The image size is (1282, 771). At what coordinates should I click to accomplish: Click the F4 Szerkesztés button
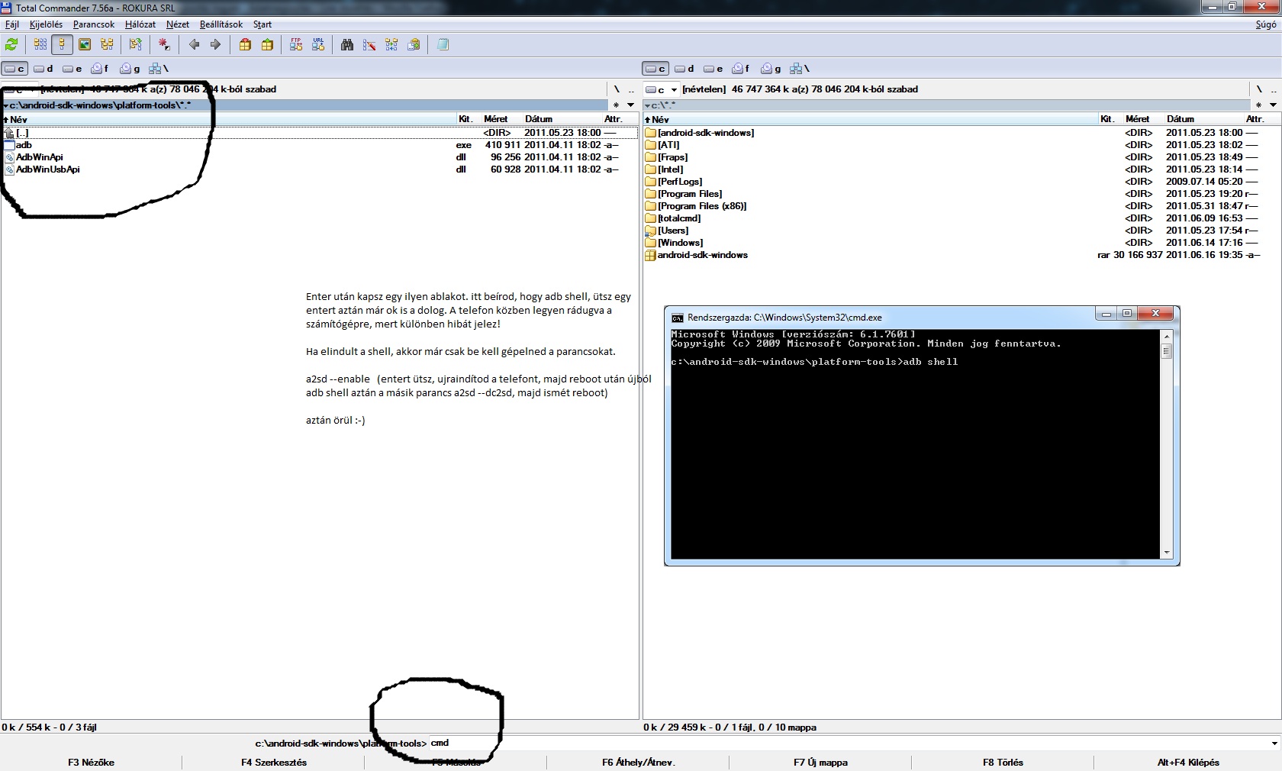point(274,762)
